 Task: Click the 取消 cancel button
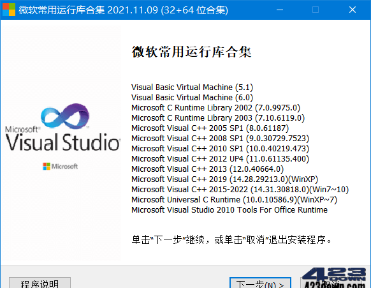coord(331,283)
